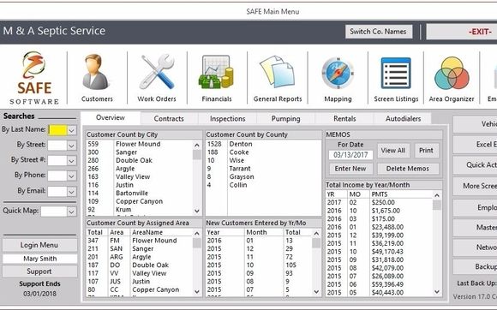The width and height of the screenshot is (497, 310).
Task: Click the Mary Smith user field
Action: pyautogui.click(x=40, y=259)
